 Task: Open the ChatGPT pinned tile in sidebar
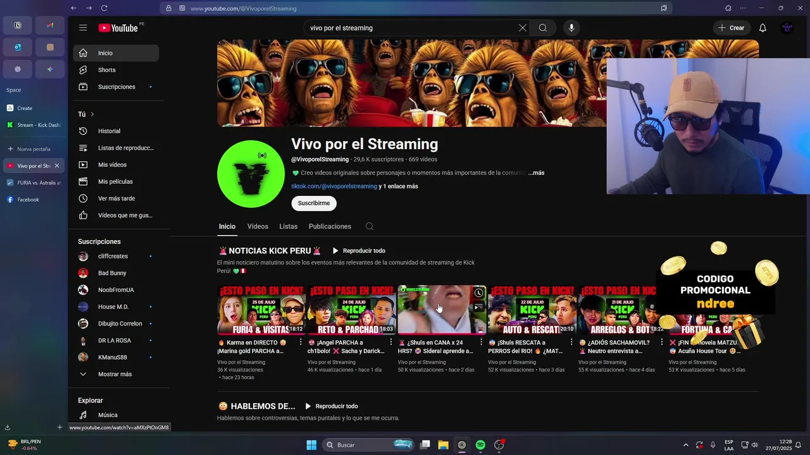pyautogui.click(x=18, y=69)
